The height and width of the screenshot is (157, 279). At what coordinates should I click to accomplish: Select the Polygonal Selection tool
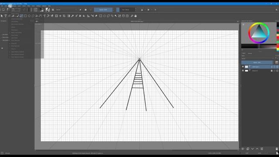(108, 16)
